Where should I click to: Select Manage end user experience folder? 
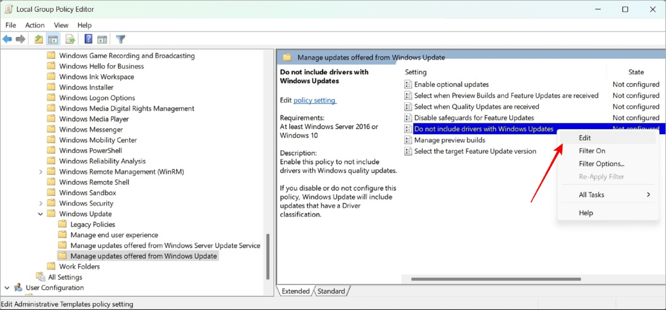[114, 235]
